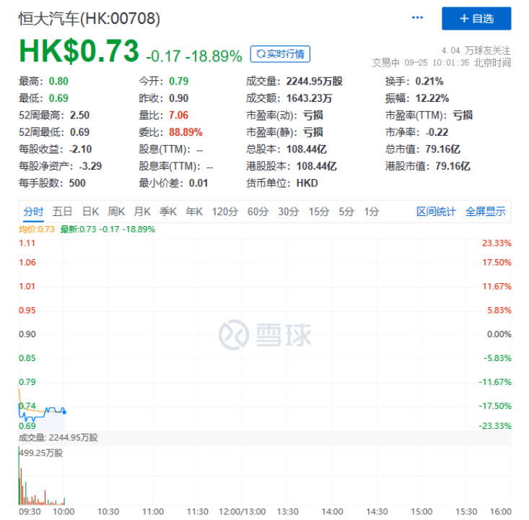Select the 30分 interval tab
The image size is (529, 520).
click(x=289, y=212)
